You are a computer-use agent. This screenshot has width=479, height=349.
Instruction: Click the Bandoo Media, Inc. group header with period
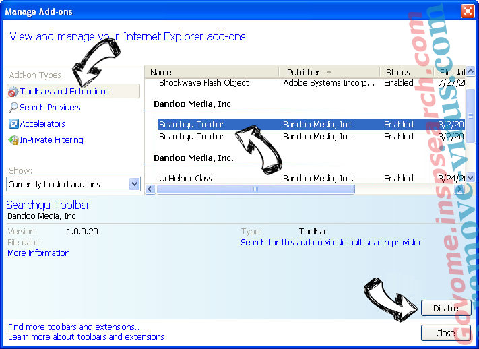(x=193, y=158)
